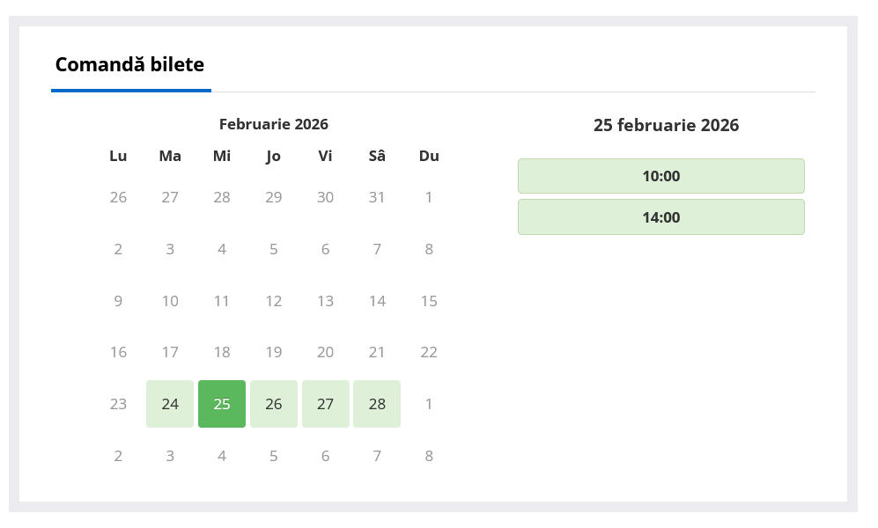Image resolution: width=878 pixels, height=528 pixels.
Task: Select date 14 in the Sâ column
Action: point(377,301)
